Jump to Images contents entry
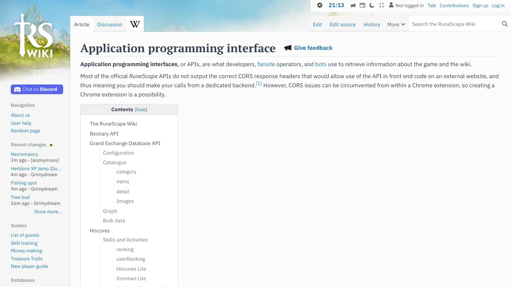Screen dimensions: 511x287 pyautogui.click(x=125, y=201)
